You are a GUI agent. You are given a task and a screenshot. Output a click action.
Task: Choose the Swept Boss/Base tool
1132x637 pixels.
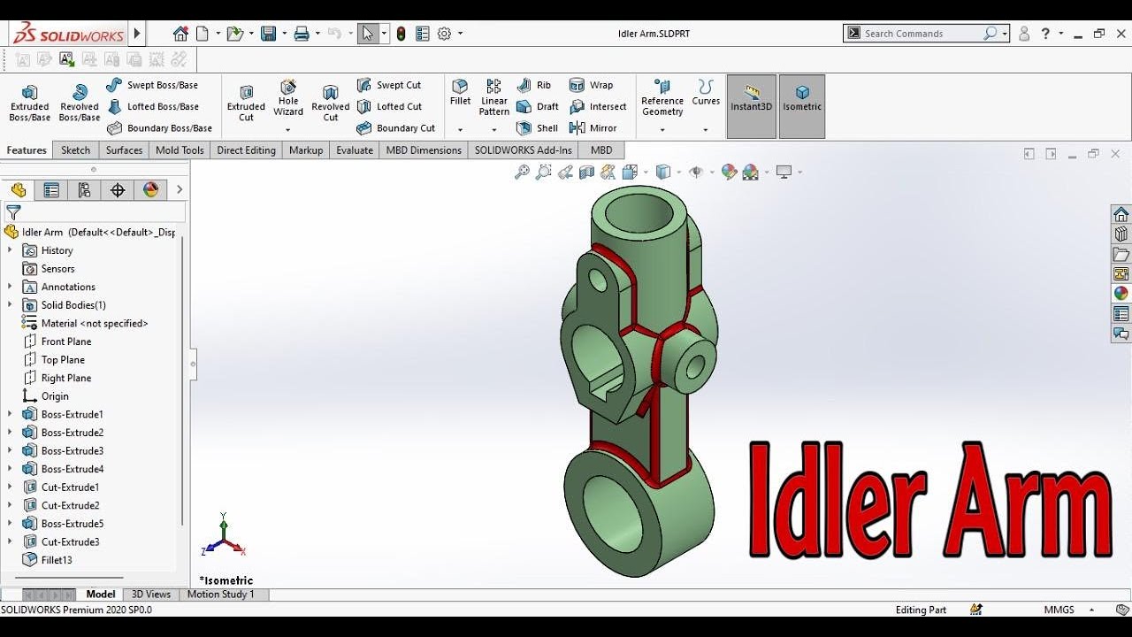[151, 85]
